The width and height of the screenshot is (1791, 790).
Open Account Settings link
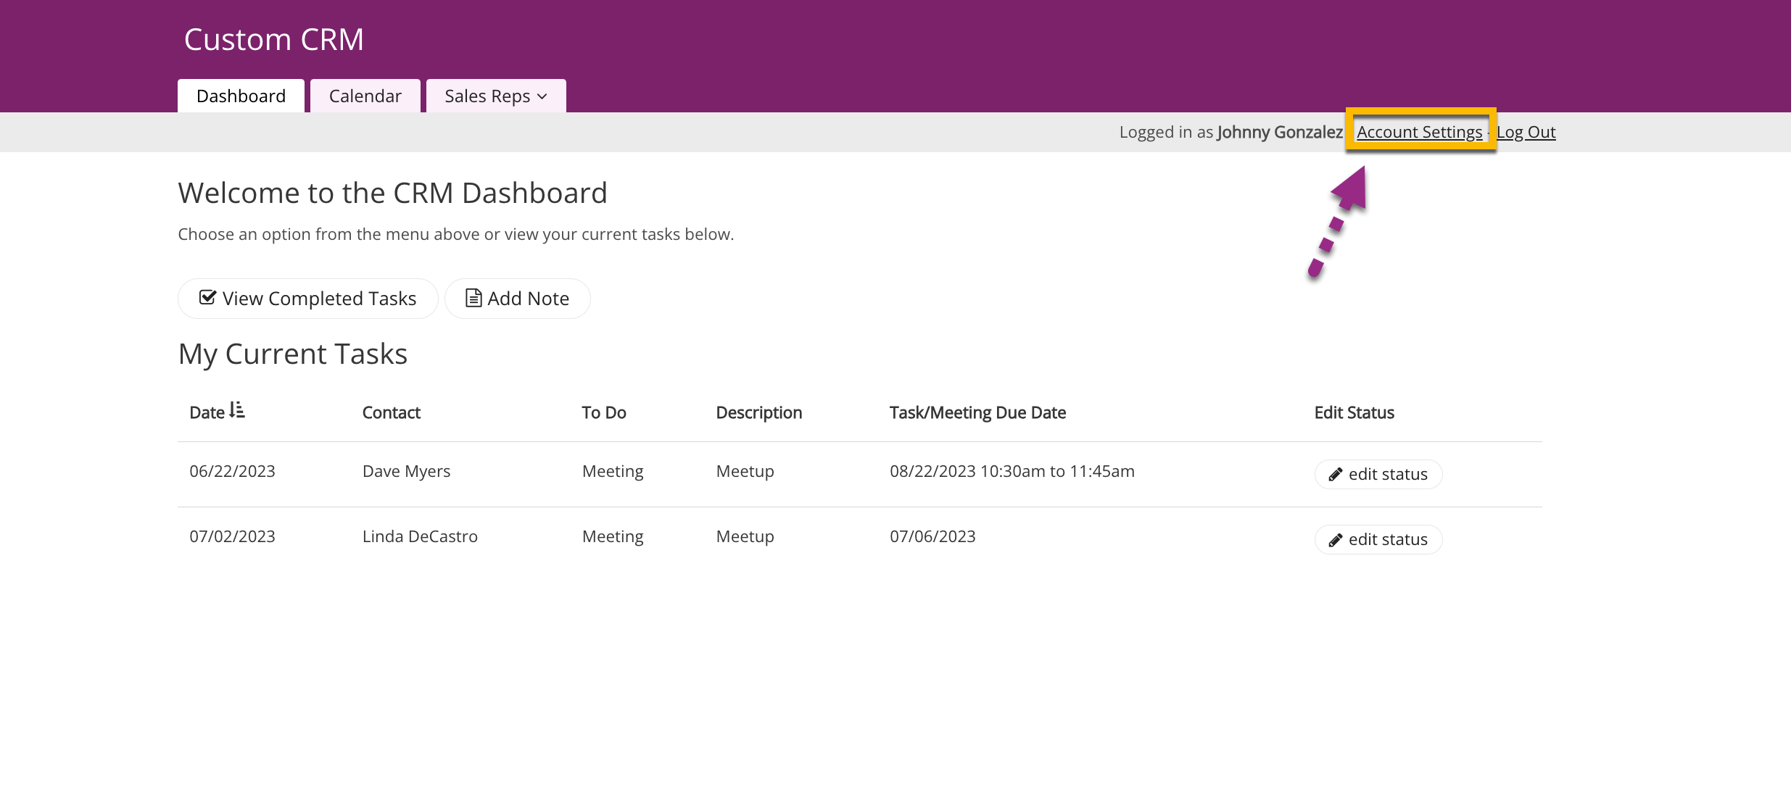pos(1420,132)
